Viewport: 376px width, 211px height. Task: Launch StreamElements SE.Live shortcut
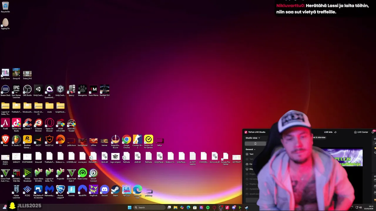tap(115, 141)
